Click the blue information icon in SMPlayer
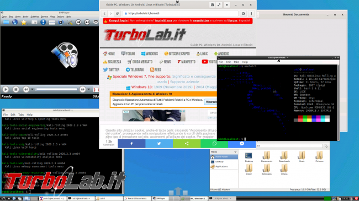359x201 pixels. [x=43, y=22]
